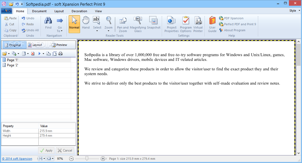Click the Paste button
302x163 pixels.
[x=10, y=18]
